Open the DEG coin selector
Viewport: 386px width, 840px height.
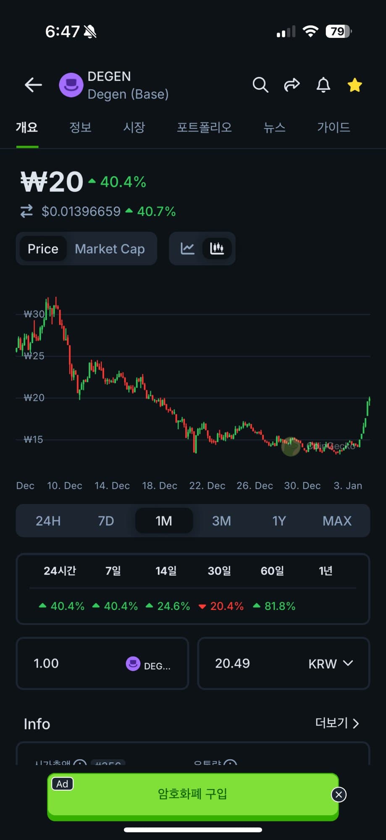[148, 664]
